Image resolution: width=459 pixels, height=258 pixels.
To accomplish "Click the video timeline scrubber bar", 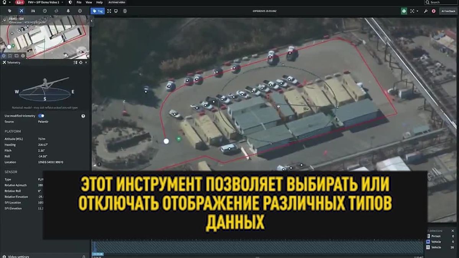I will click(x=258, y=247).
